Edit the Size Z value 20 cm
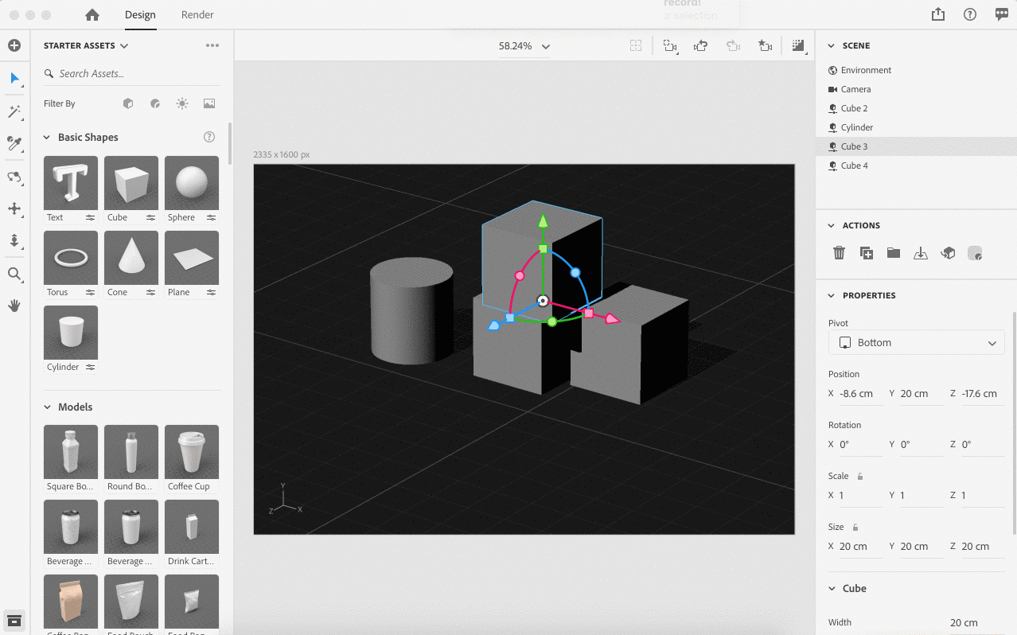1017x635 pixels. [983, 547]
